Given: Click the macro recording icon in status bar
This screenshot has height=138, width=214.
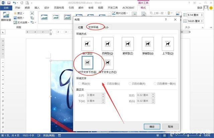Looking at the screenshot, I should click(x=60, y=135).
